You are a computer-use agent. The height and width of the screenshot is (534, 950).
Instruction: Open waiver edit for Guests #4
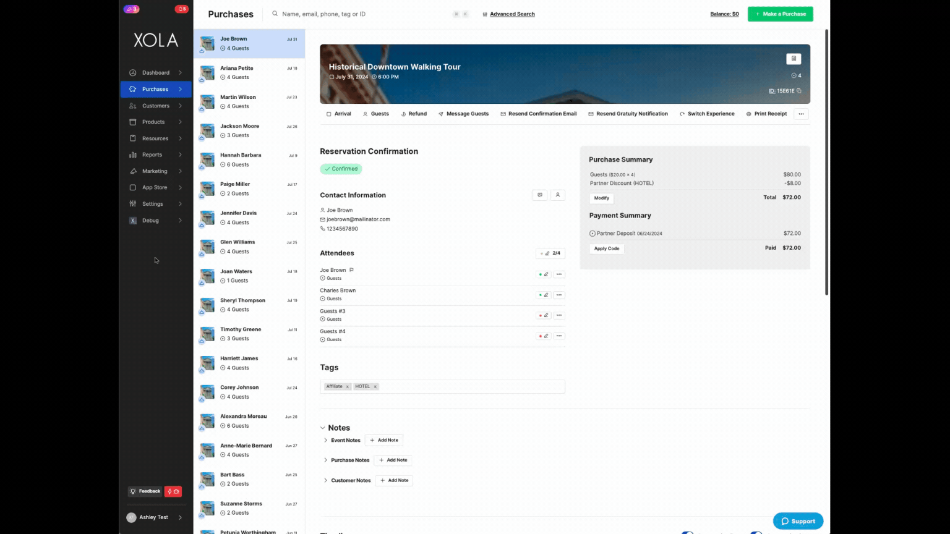pyautogui.click(x=544, y=336)
